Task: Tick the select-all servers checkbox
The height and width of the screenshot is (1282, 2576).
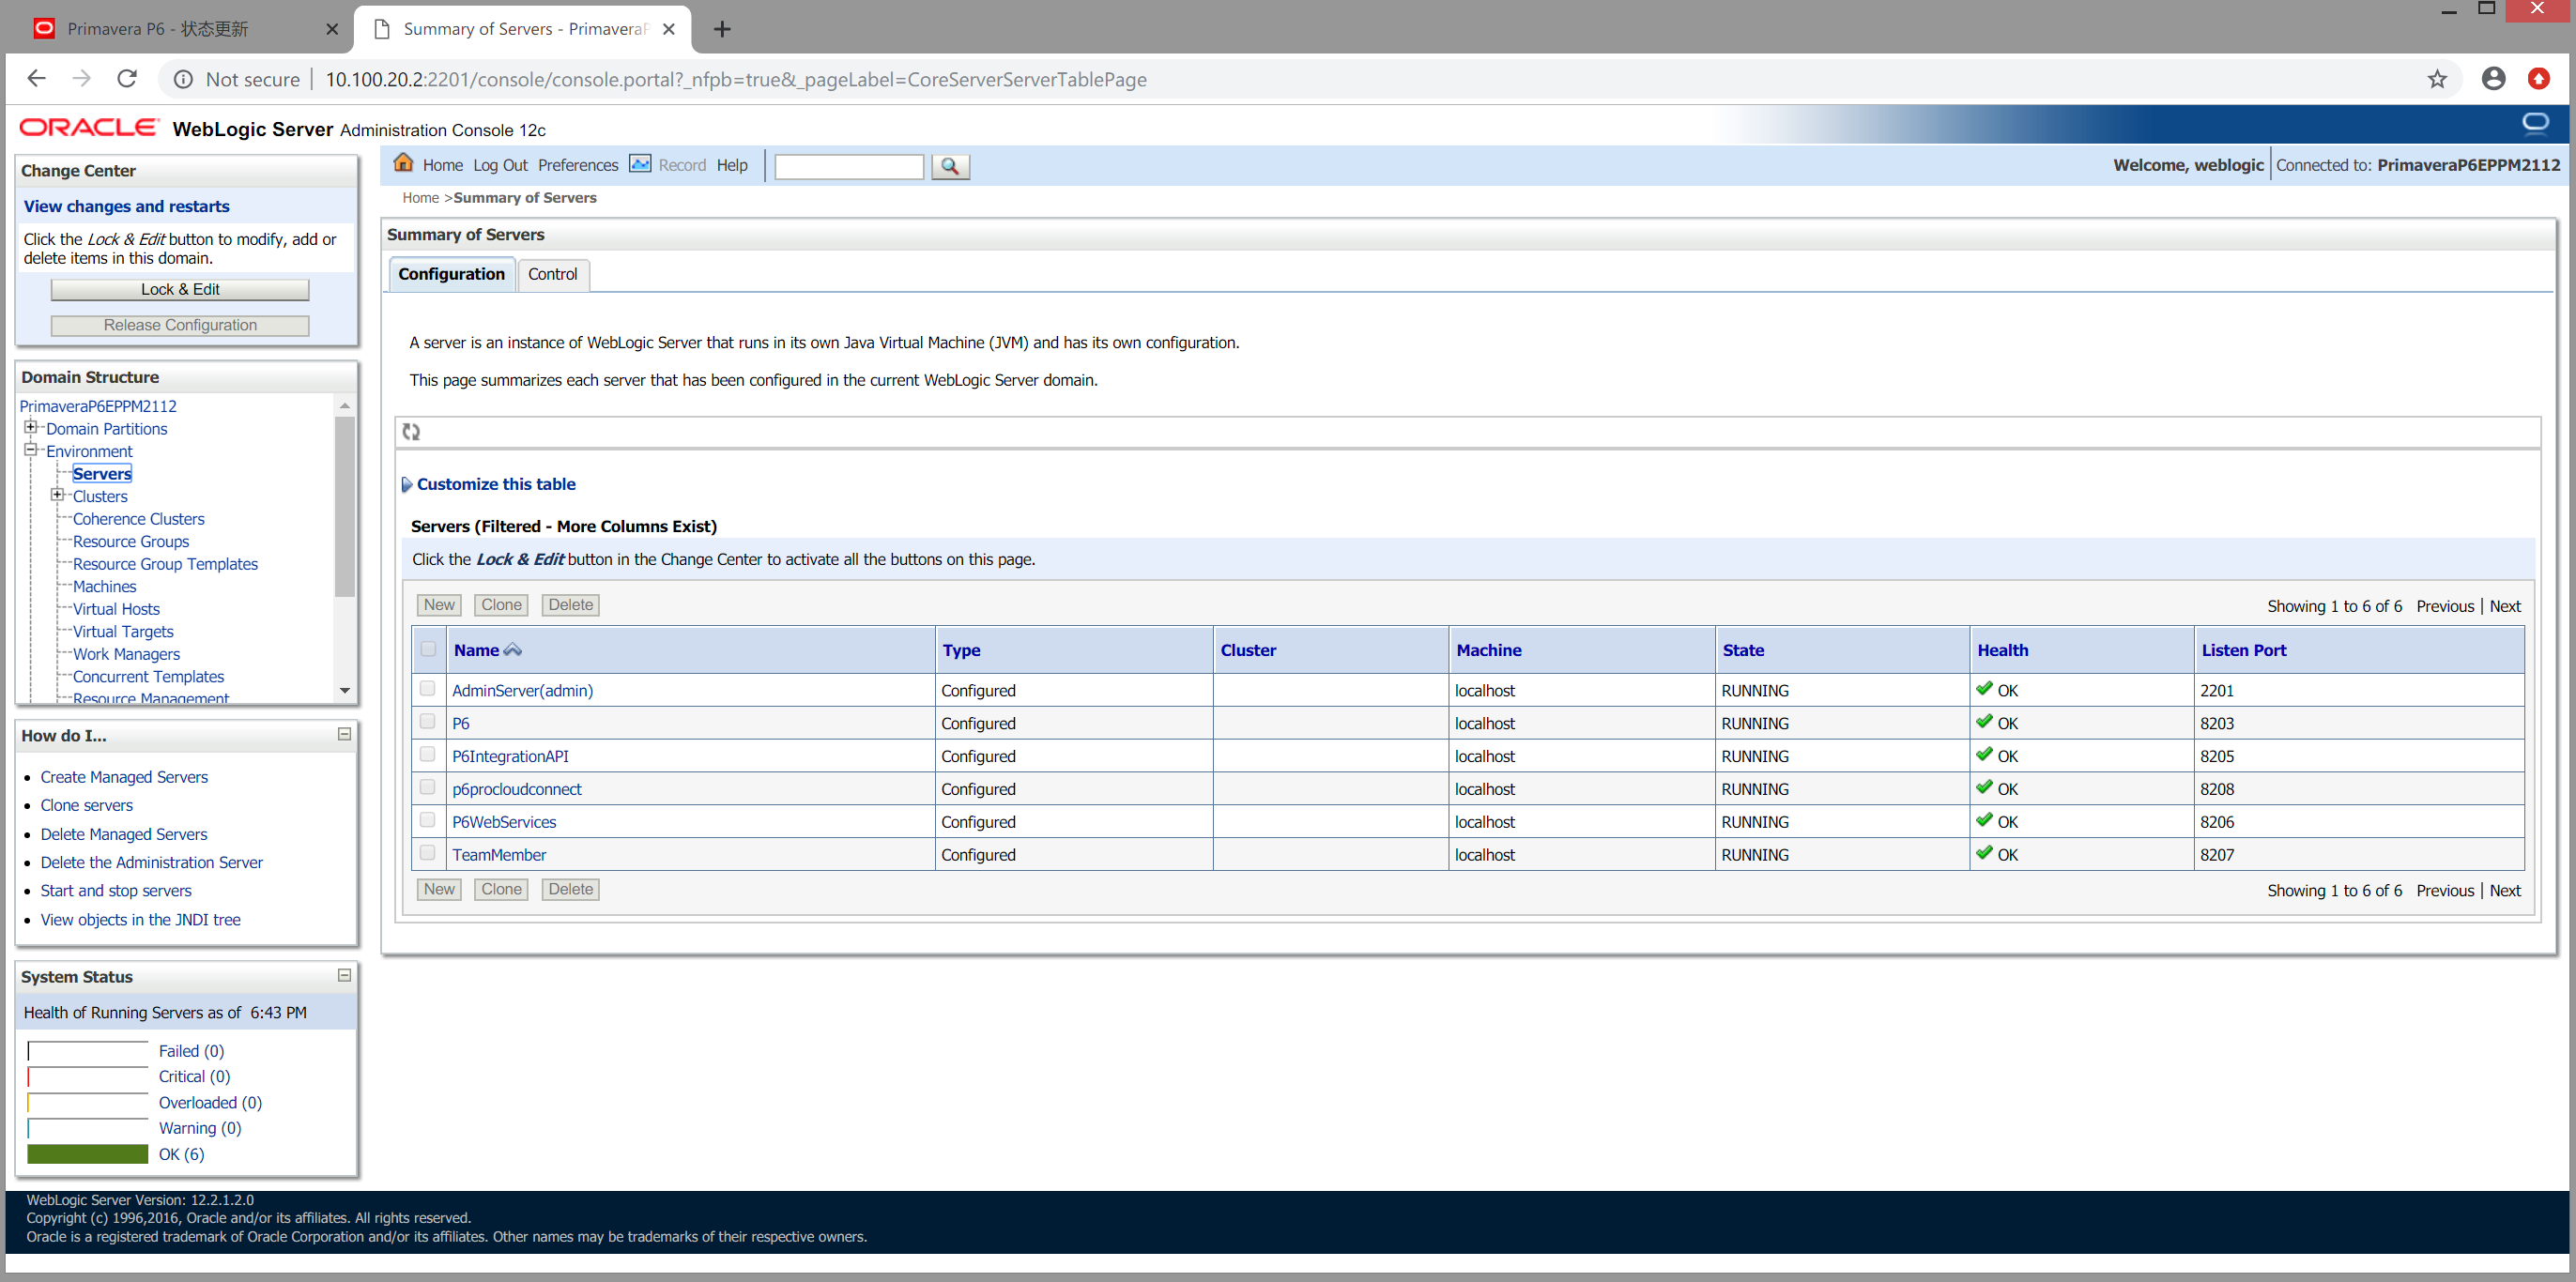Action: coord(428,649)
